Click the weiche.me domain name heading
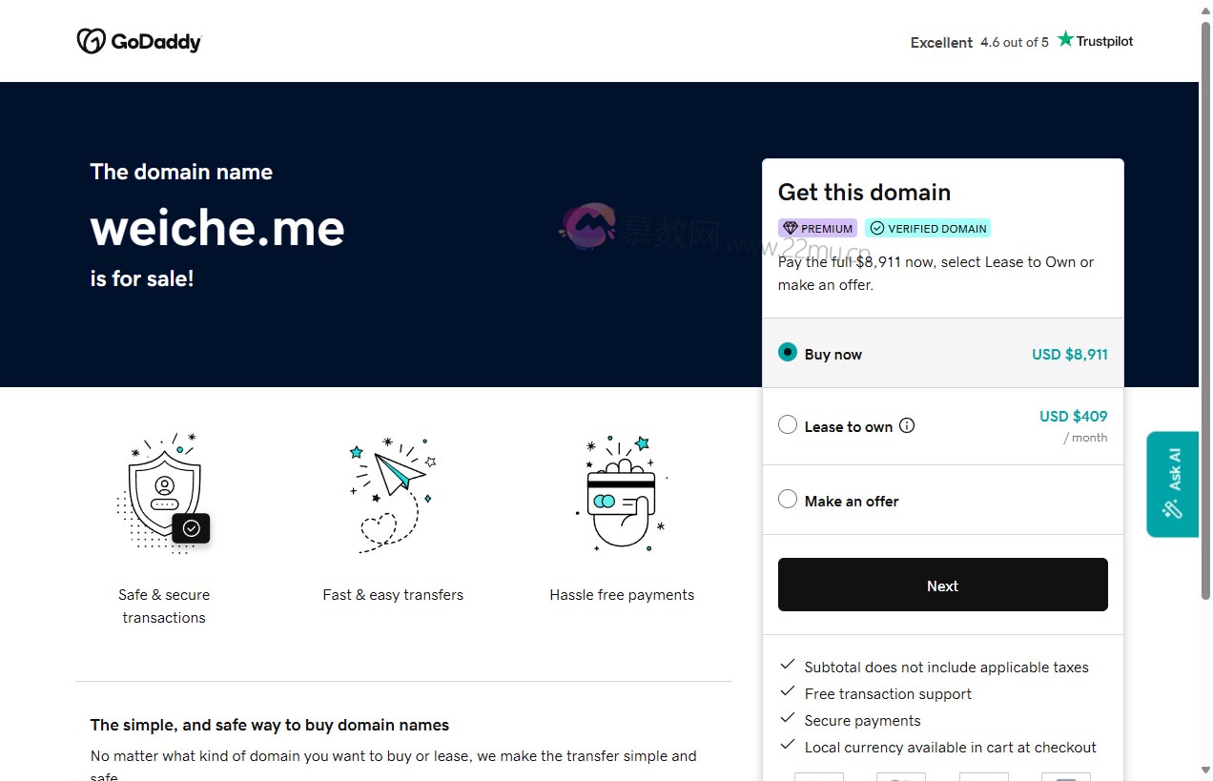Viewport: 1213px width, 781px height. click(217, 228)
